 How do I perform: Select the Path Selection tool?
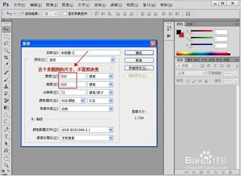click(6, 144)
